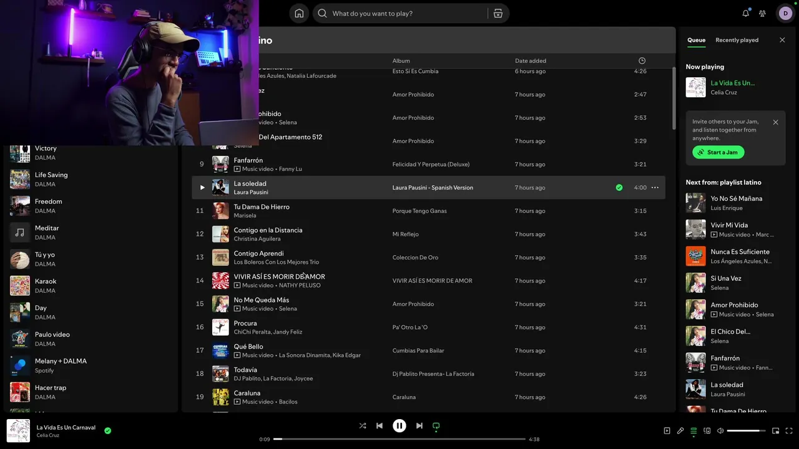Start a Jam
The image size is (799, 449).
click(718, 152)
